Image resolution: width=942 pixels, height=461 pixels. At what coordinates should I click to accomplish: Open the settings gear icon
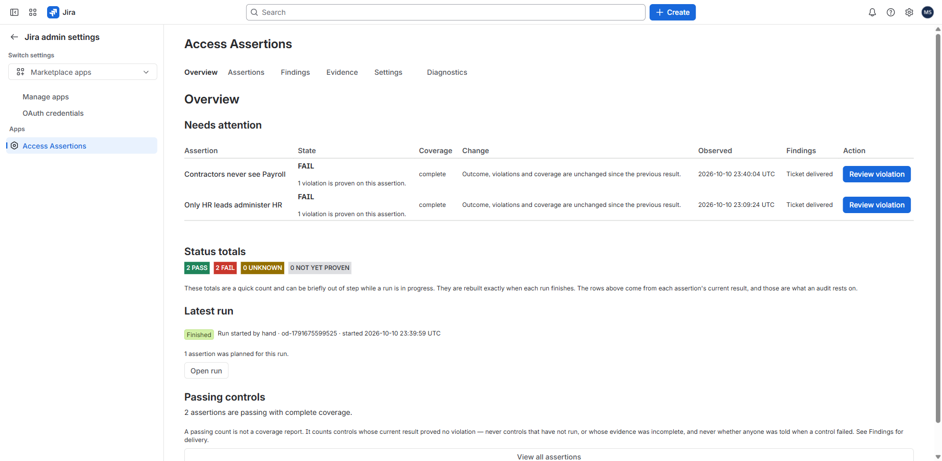pos(909,12)
